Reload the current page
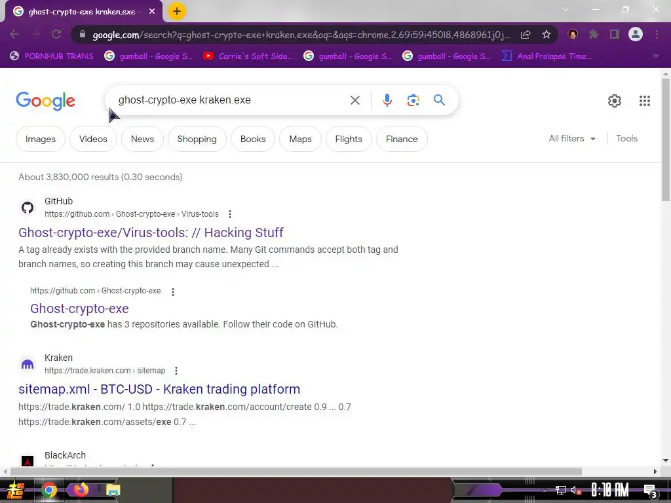Screen dimensions: 671x503 56,34
